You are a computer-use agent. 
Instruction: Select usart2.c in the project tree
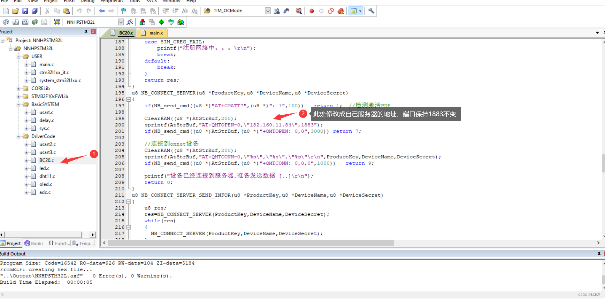coord(48,144)
